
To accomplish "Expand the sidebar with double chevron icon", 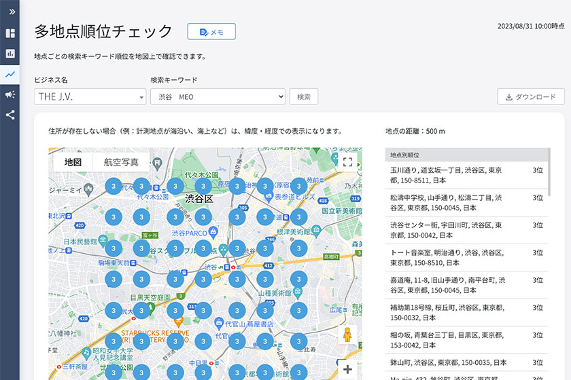I will pyautogui.click(x=12, y=12).
